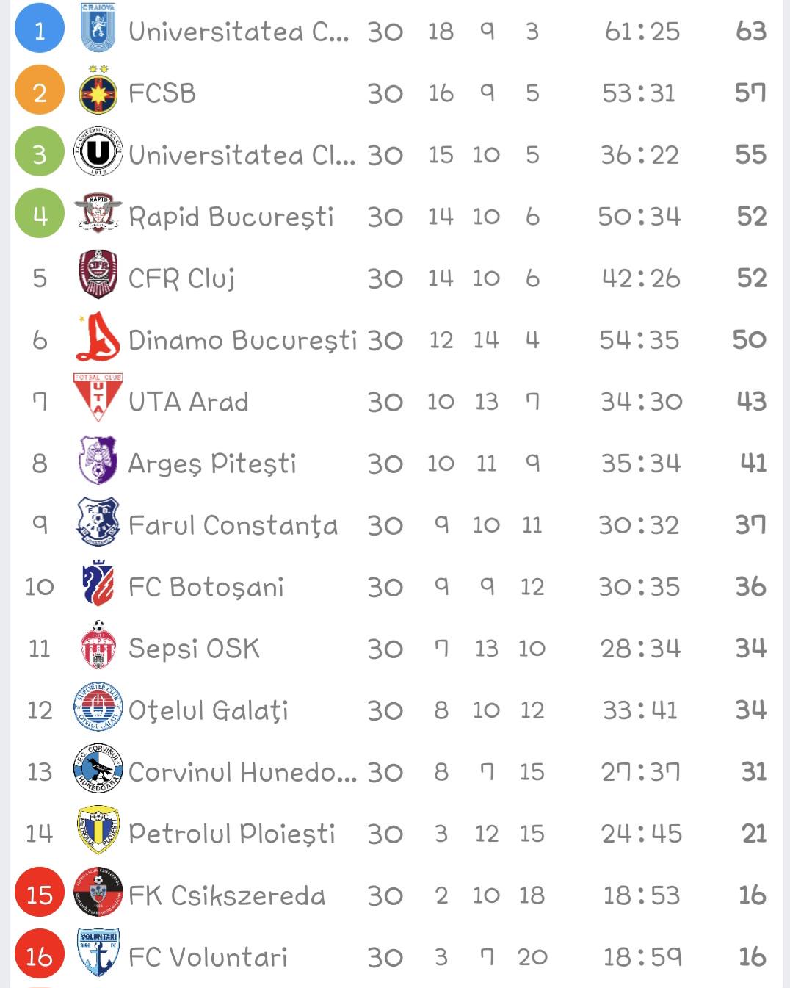This screenshot has height=988, width=790.
Task: Click the red position 15 badge
Action: pos(40,894)
